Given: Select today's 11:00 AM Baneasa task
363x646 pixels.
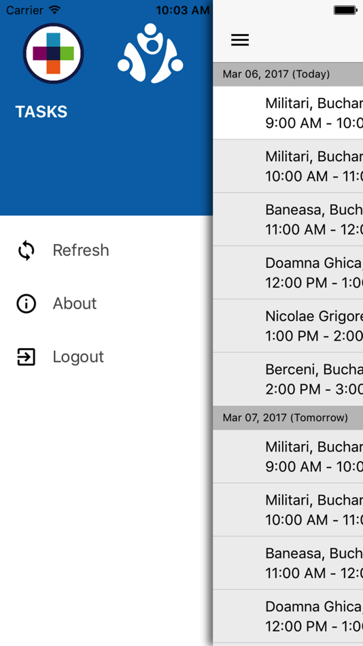Looking at the screenshot, I should 288,219.
